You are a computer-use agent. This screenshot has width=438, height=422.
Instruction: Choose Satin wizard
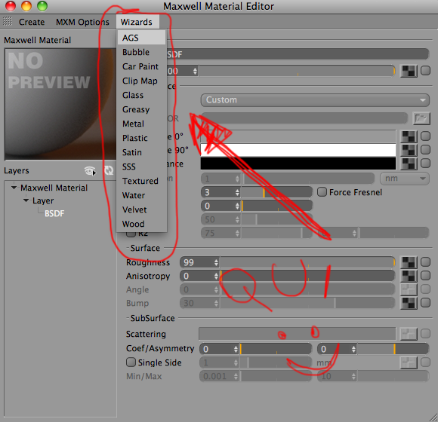[142, 152]
